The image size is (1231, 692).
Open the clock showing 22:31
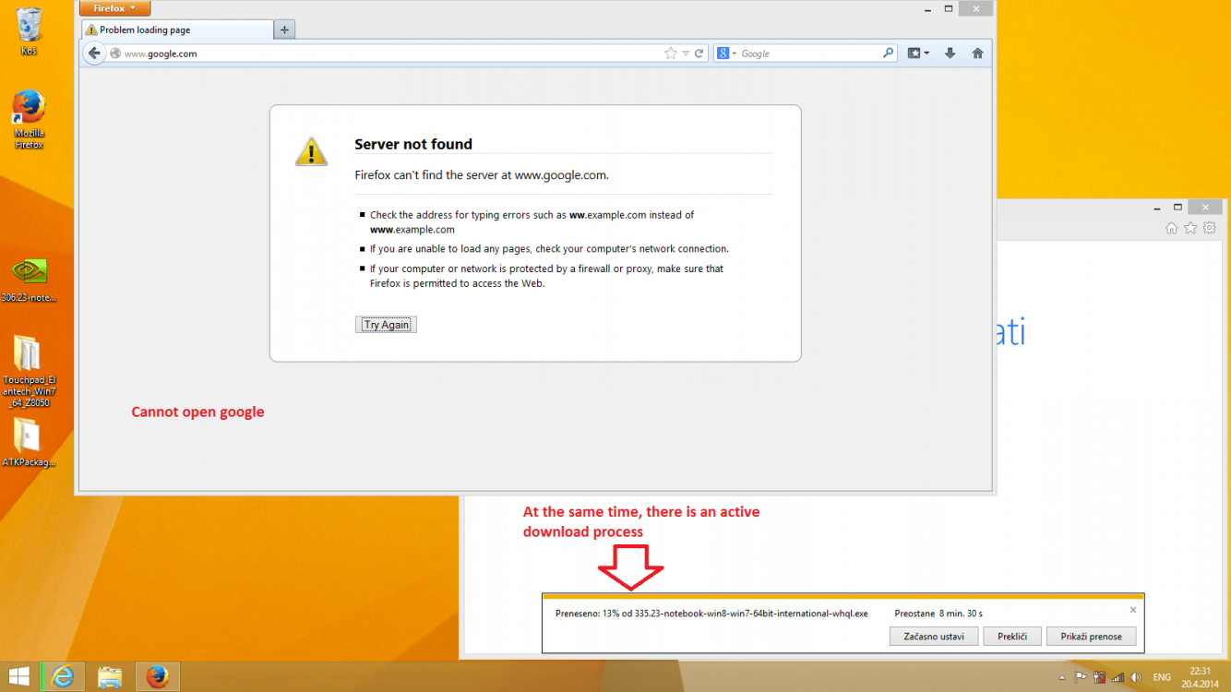click(1200, 677)
